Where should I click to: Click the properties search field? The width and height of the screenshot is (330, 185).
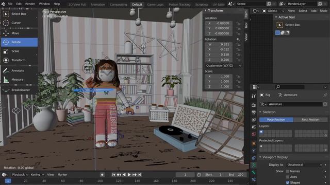290,87
